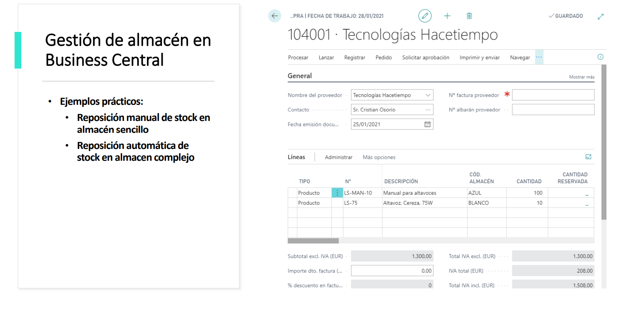This screenshot has height=316, width=623.
Task: Click almacén cell AZUL
Action: coord(487,193)
